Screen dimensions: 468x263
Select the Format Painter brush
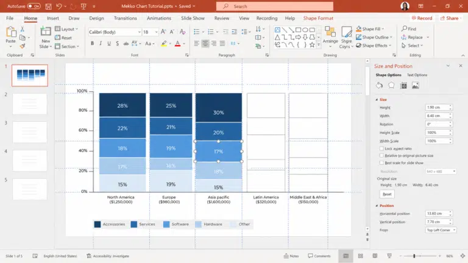23,46
